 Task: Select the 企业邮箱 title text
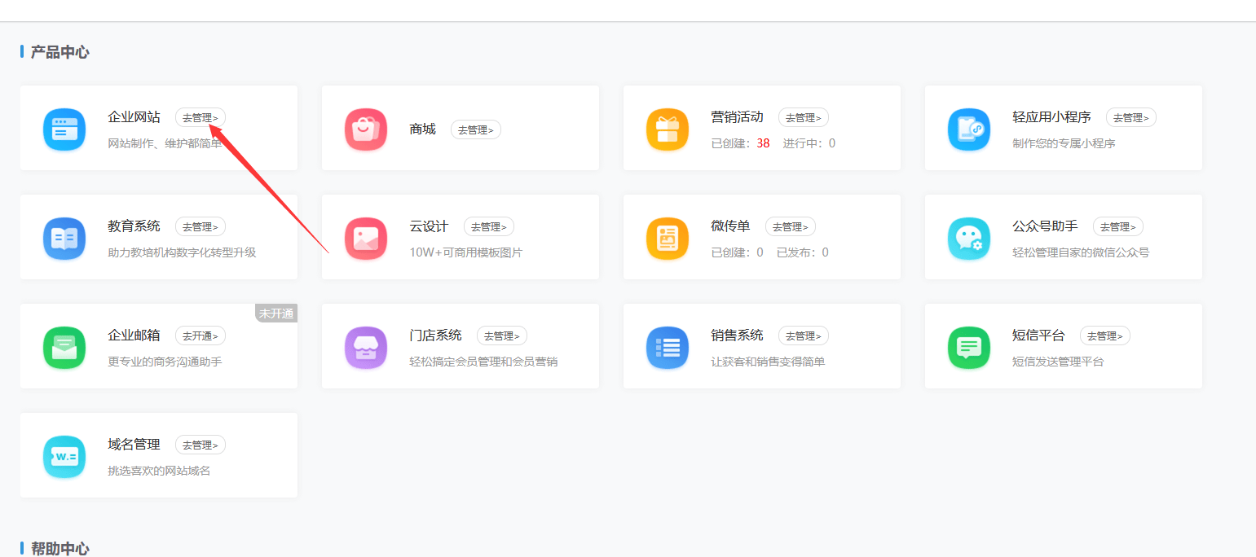coord(134,336)
